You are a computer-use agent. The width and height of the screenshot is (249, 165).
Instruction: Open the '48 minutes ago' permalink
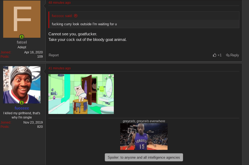click(x=60, y=2)
